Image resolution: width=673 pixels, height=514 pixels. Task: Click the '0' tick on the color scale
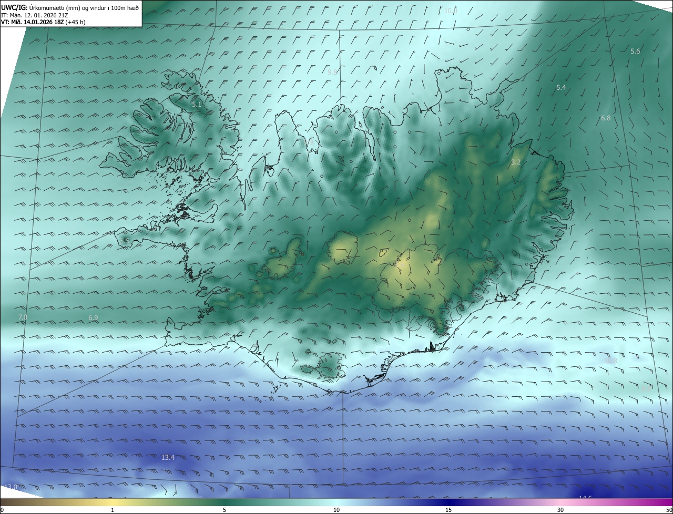point(2,510)
